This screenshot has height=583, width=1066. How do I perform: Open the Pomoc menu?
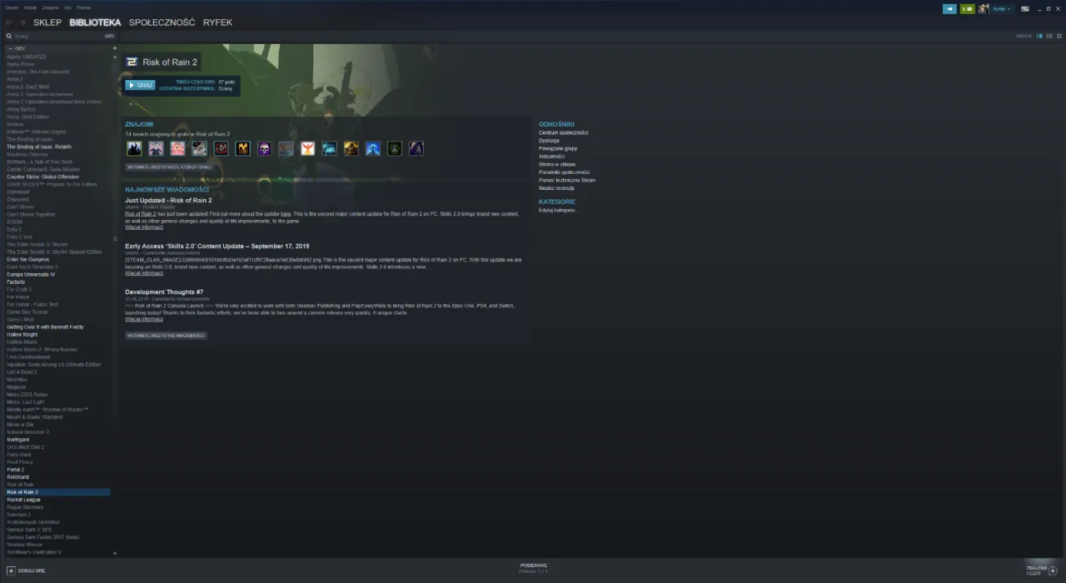(x=84, y=7)
